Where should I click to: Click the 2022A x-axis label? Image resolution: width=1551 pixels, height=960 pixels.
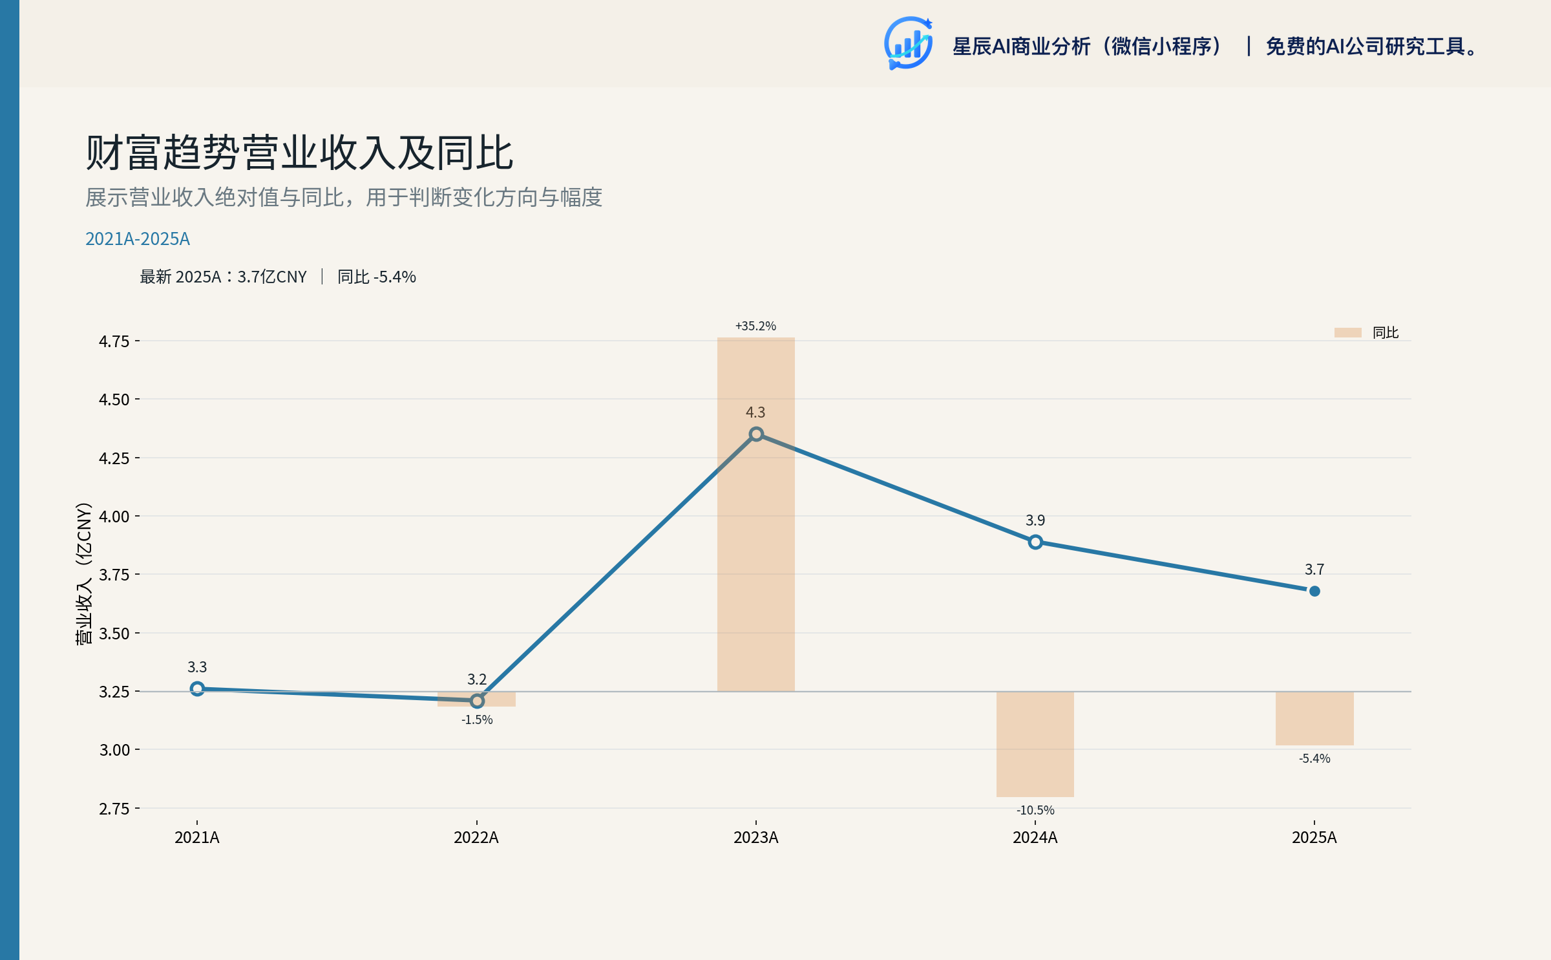(476, 838)
